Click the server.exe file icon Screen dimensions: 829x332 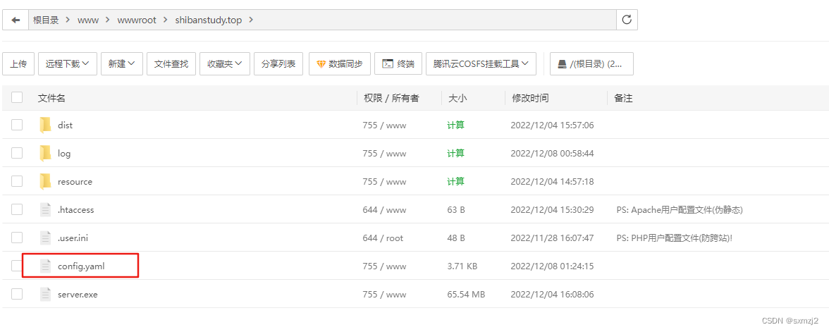[x=45, y=295]
